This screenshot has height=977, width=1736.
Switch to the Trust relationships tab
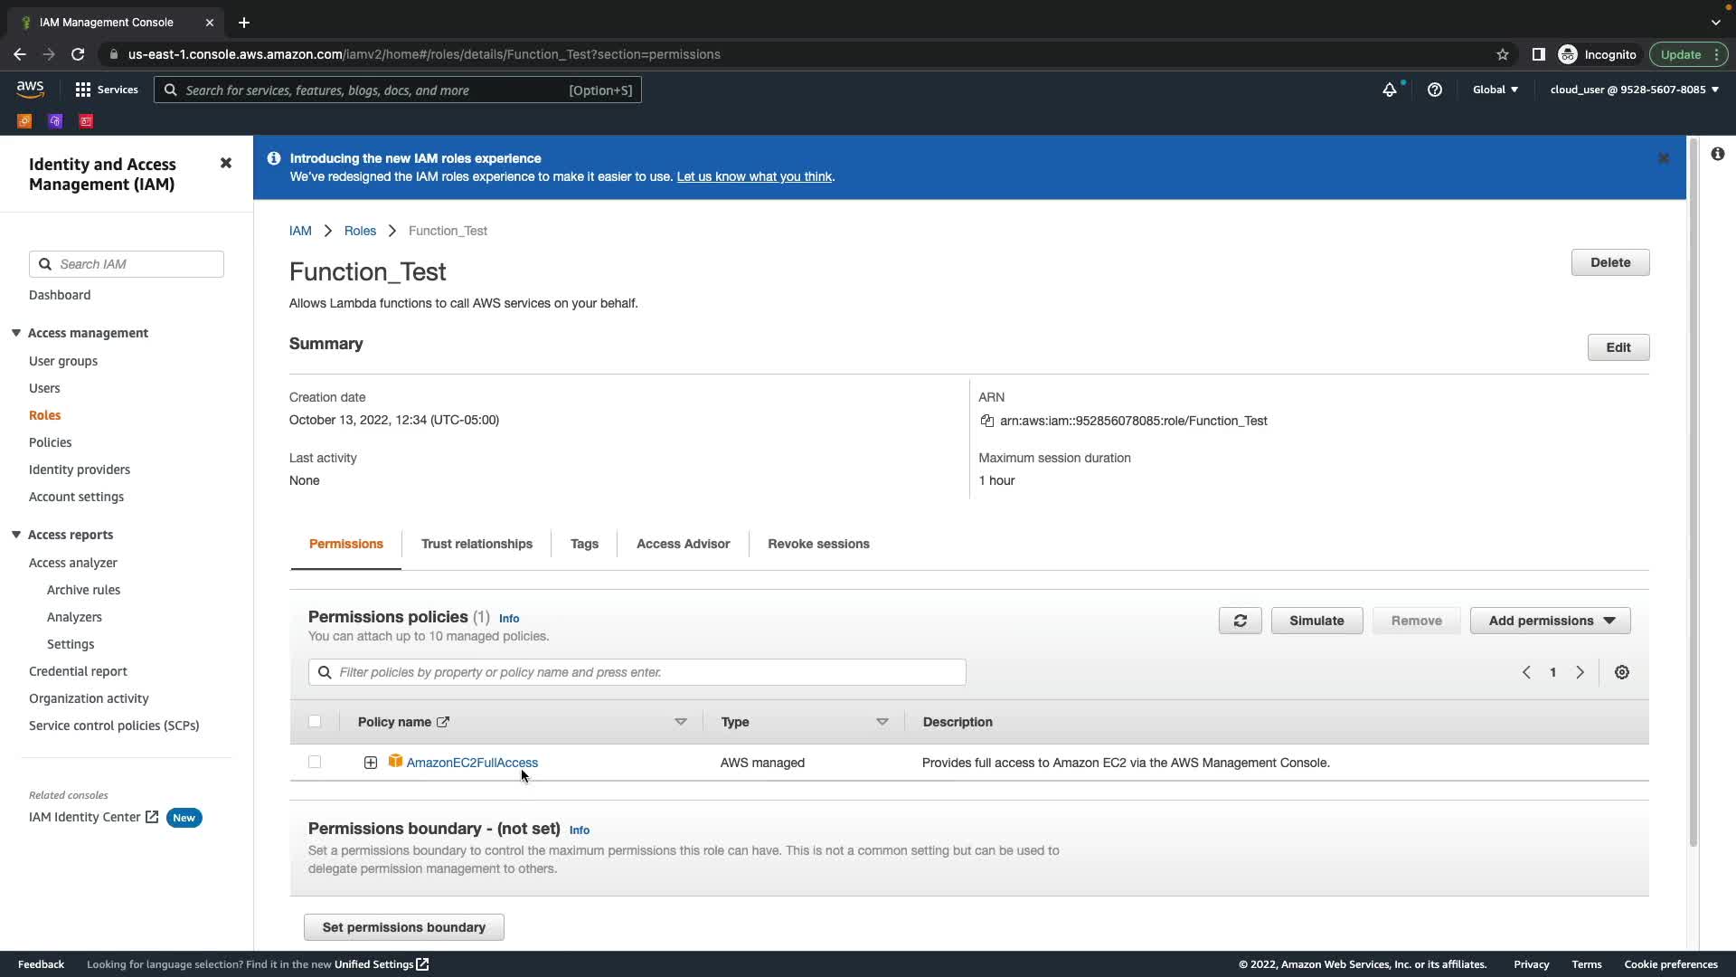tap(476, 544)
